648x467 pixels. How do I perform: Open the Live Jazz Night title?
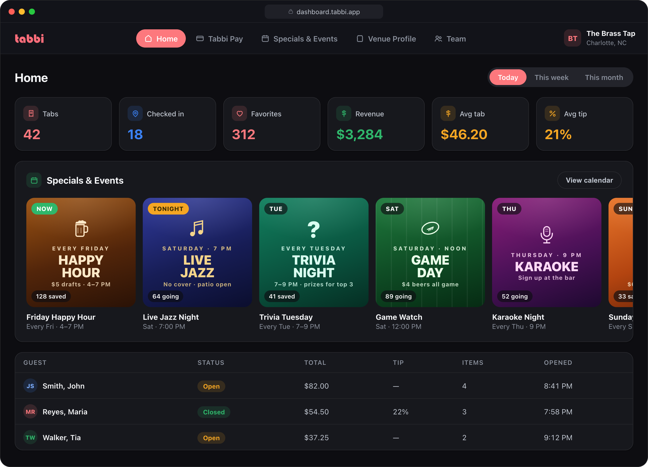click(171, 317)
